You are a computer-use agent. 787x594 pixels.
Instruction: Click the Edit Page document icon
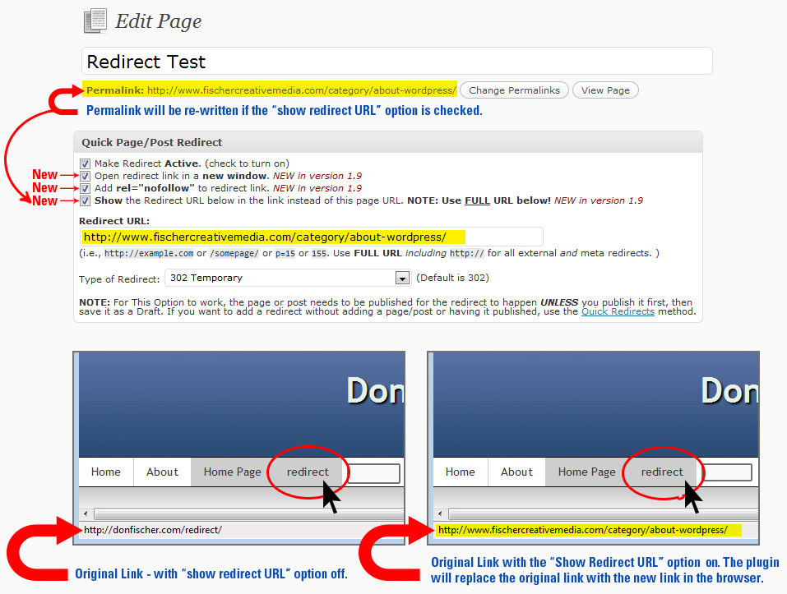[95, 21]
